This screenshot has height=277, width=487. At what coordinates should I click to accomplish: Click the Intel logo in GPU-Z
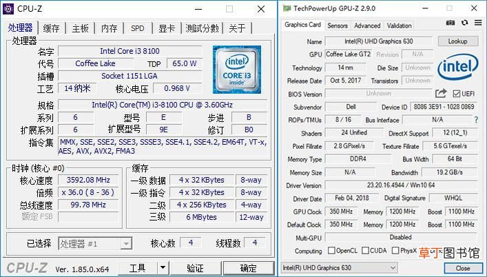pyautogui.click(x=458, y=66)
